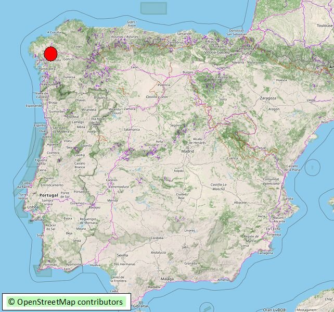The width and height of the screenshot is (334, 312).
Task: Click the Leiria city label
Action: pyautogui.click(x=42, y=170)
